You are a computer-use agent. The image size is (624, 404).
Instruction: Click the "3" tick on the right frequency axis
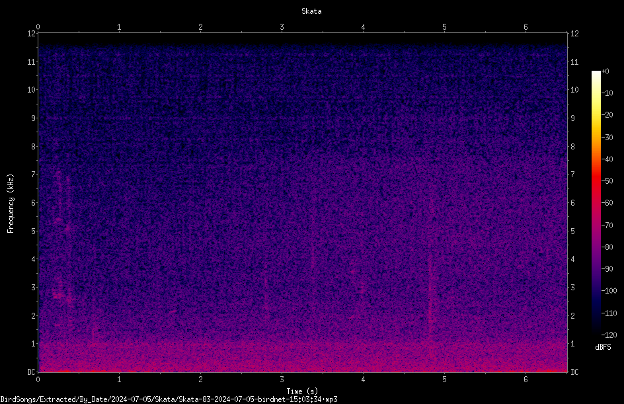[x=572, y=288]
